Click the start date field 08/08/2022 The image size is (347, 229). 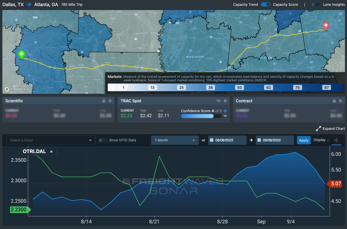coord(227,140)
